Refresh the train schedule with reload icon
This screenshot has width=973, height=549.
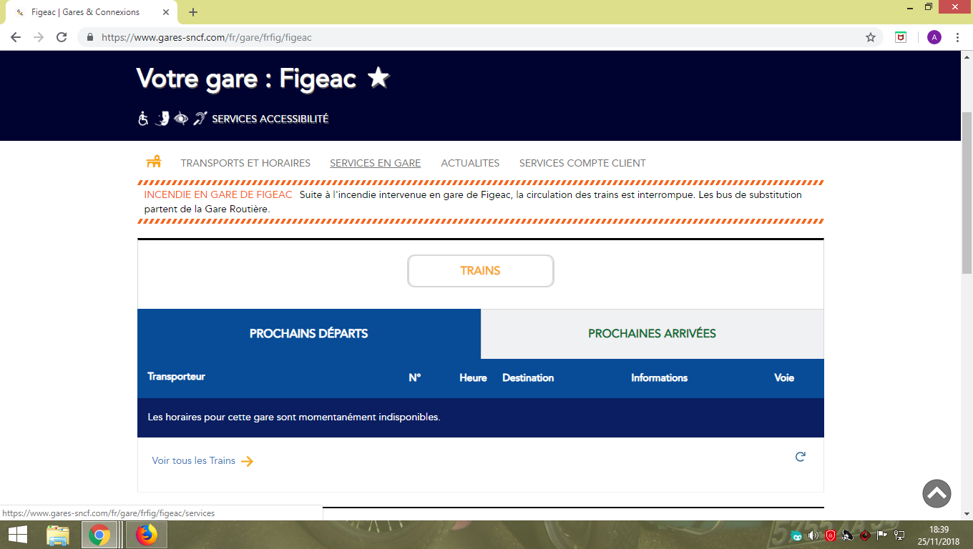tap(801, 457)
